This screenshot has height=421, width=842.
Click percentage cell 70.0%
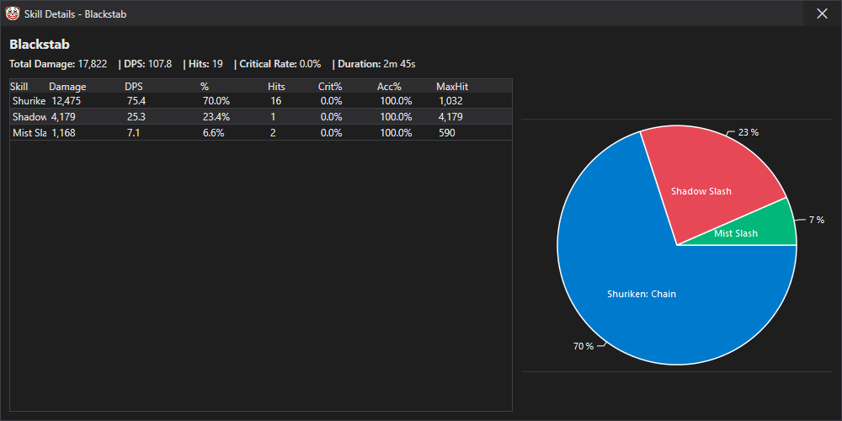tap(216, 100)
